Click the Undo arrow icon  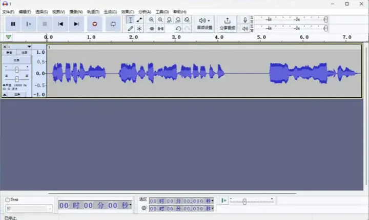178,29
